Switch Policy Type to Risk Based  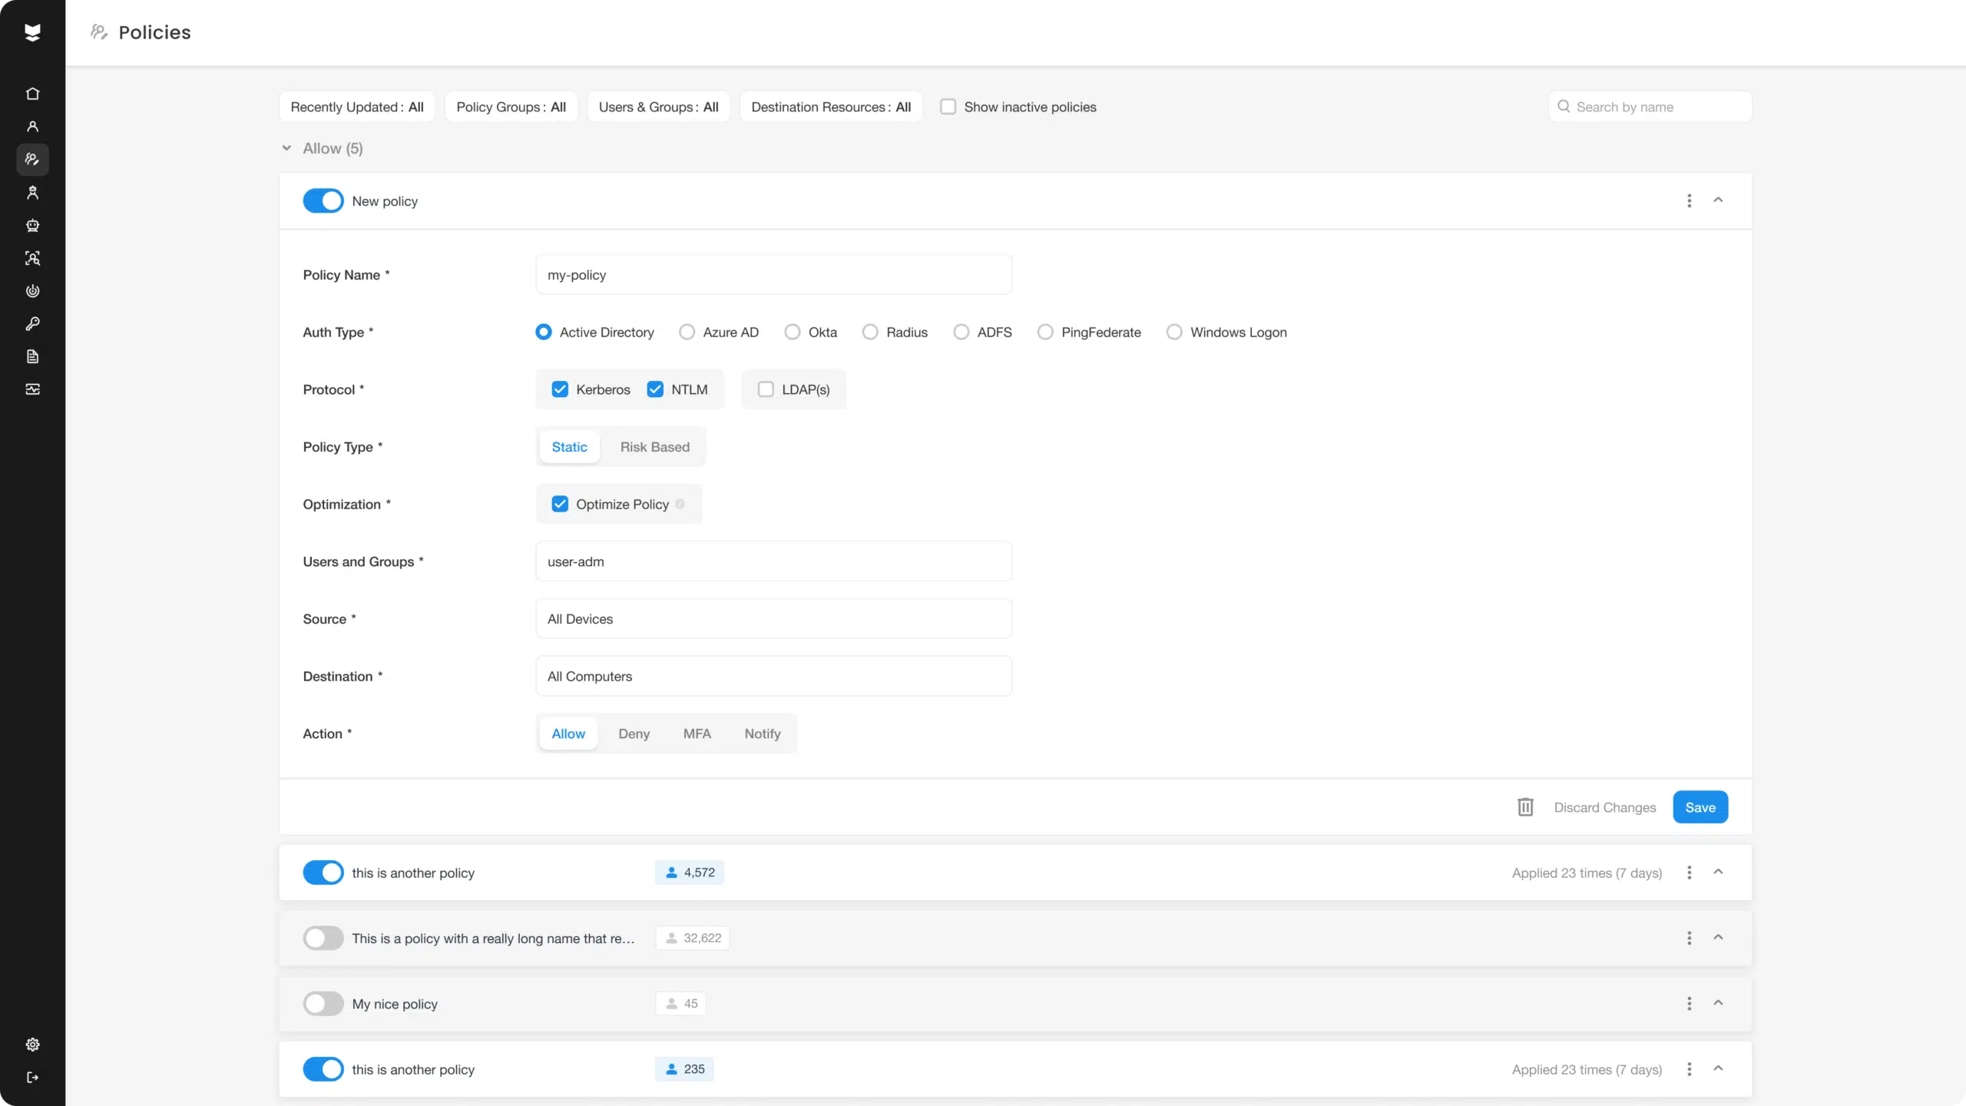(x=654, y=447)
